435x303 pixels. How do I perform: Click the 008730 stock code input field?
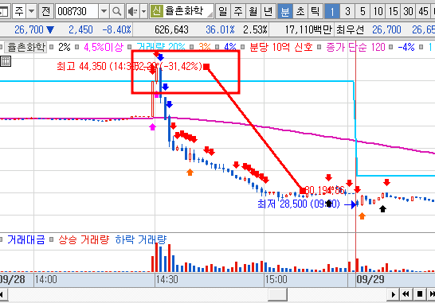click(x=76, y=11)
